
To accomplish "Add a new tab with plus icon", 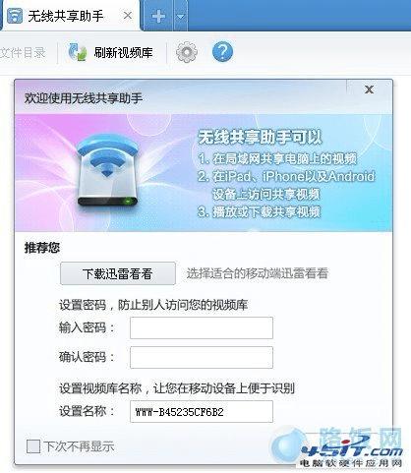I will 158,16.
